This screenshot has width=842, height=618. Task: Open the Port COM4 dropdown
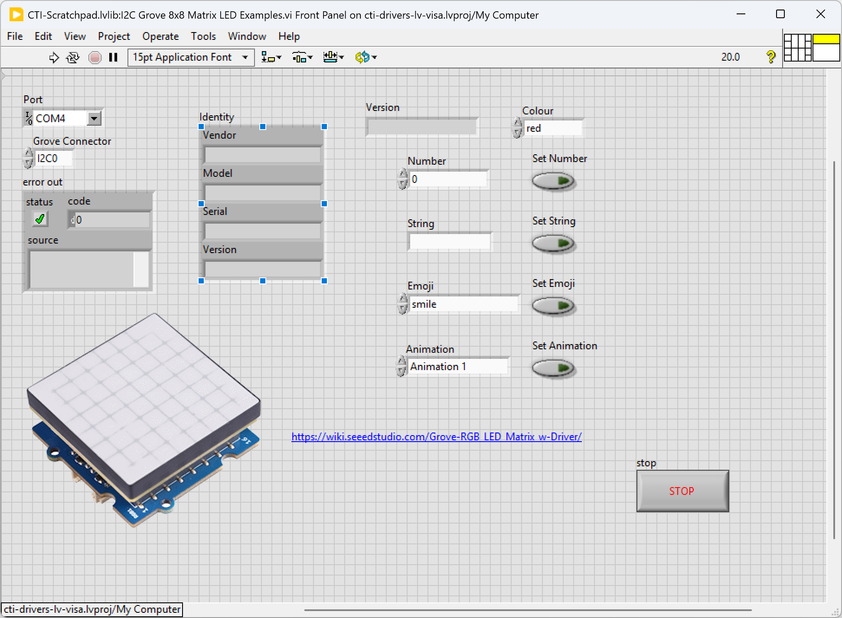point(95,118)
